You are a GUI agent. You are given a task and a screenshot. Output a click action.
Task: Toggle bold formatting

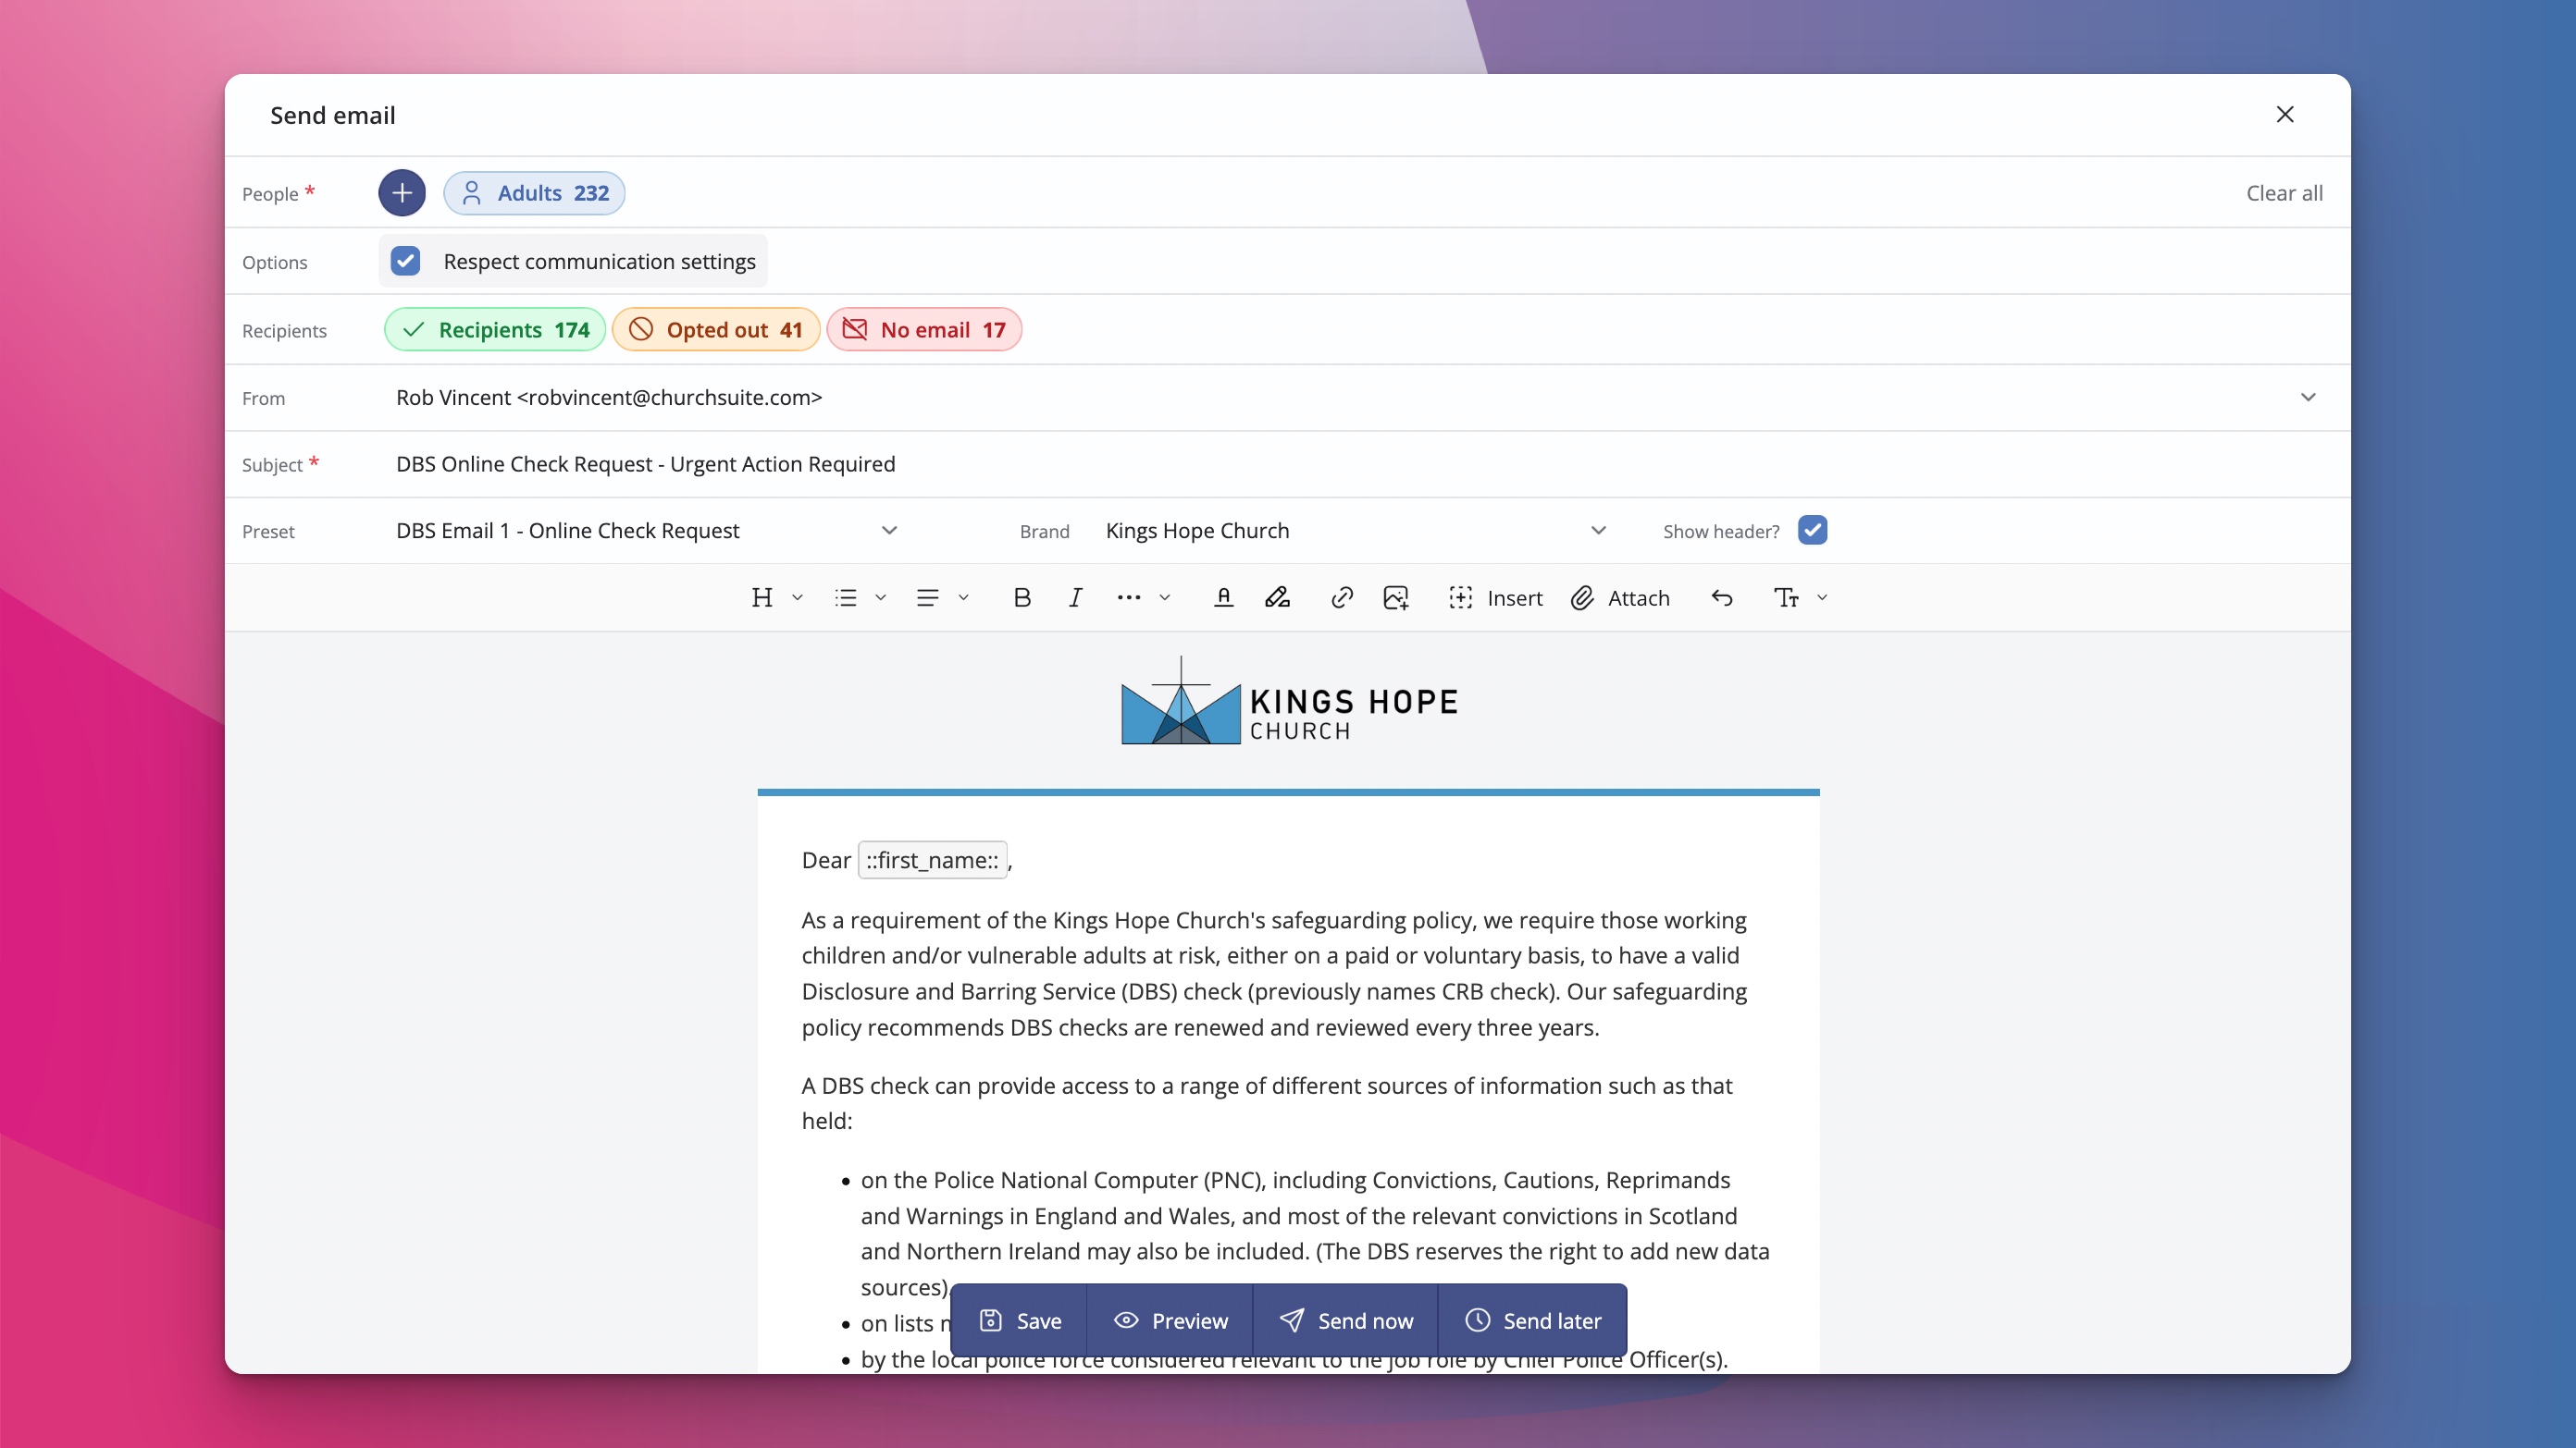point(1021,597)
